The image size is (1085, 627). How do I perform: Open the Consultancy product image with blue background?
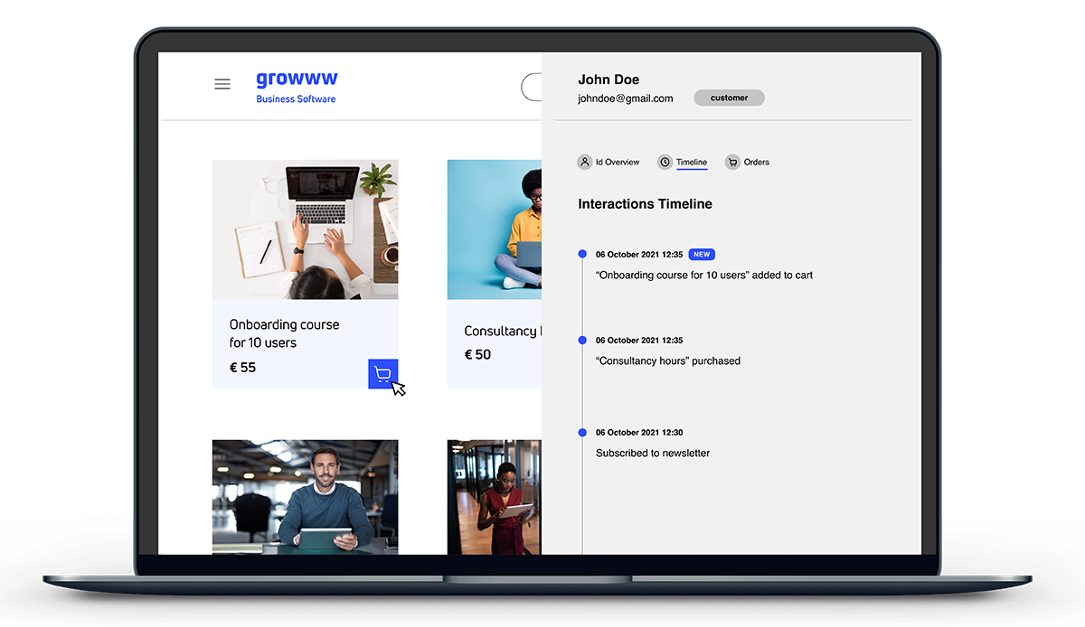pos(495,229)
